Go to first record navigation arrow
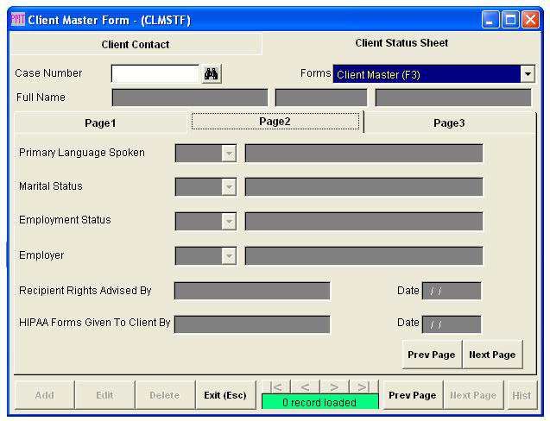Screen dimensions: 550x421 [x=277, y=386]
